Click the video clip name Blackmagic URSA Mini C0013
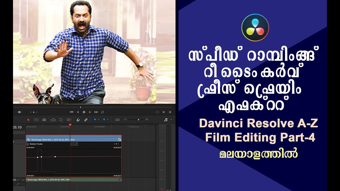Viewport: 340px width, 191px height. tap(53, 140)
